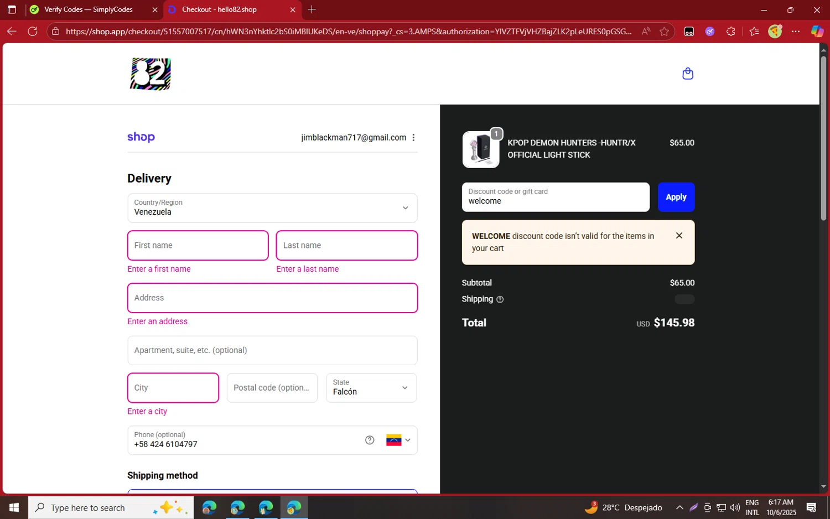Open the Favorites list icon
The image size is (830, 519).
click(x=754, y=32)
